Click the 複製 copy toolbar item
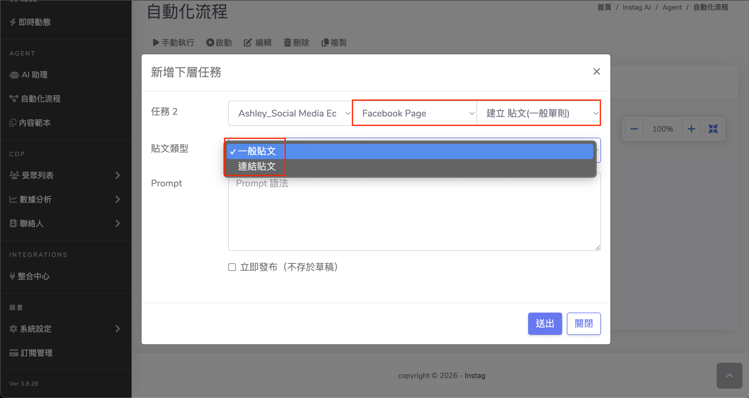 tap(334, 43)
